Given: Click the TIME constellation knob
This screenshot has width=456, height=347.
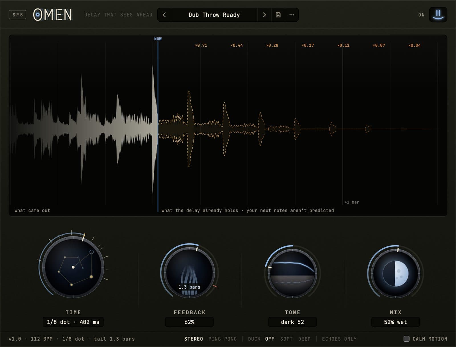Looking at the screenshot, I should (73, 267).
